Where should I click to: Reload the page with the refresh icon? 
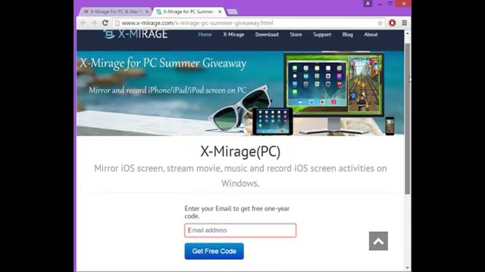tap(105, 23)
